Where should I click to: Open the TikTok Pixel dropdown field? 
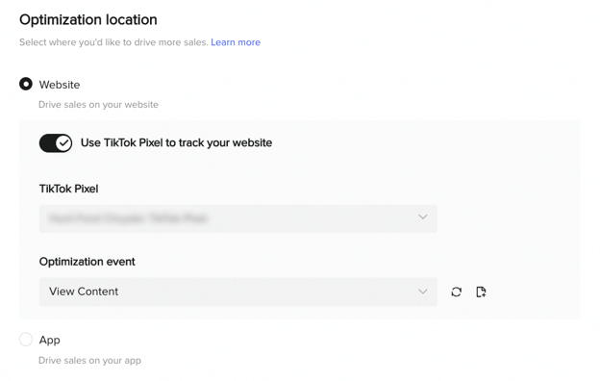tap(238, 218)
